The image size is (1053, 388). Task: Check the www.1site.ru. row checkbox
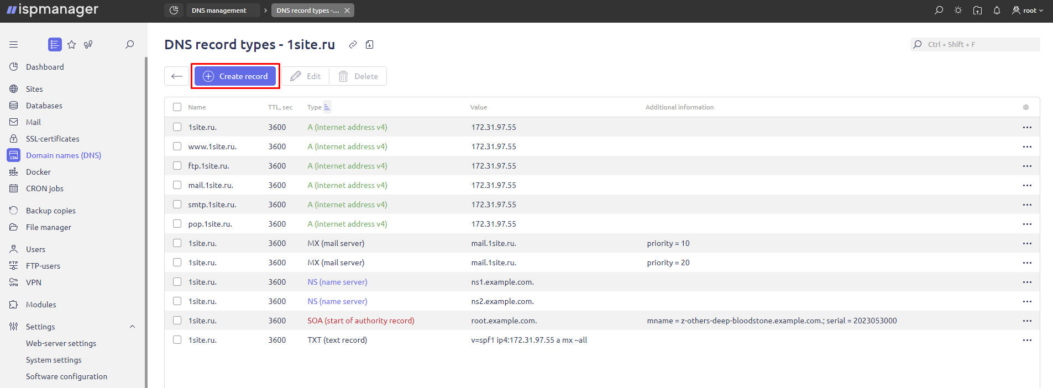point(177,146)
